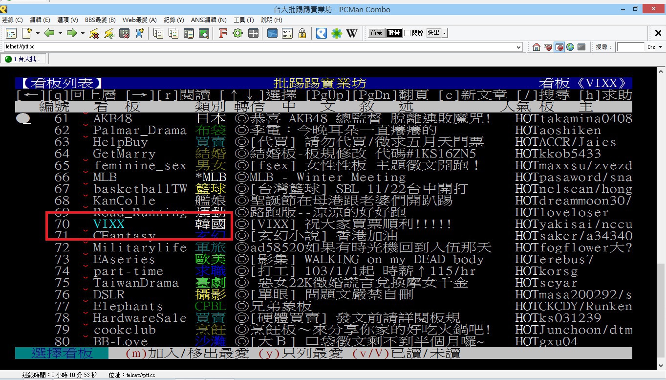
Task: Pick the 前景 foreground color swatch
Action: click(376, 33)
